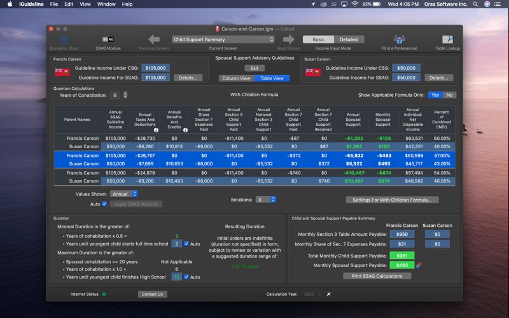
Task: Open Table Lookup icon
Action: point(447,39)
